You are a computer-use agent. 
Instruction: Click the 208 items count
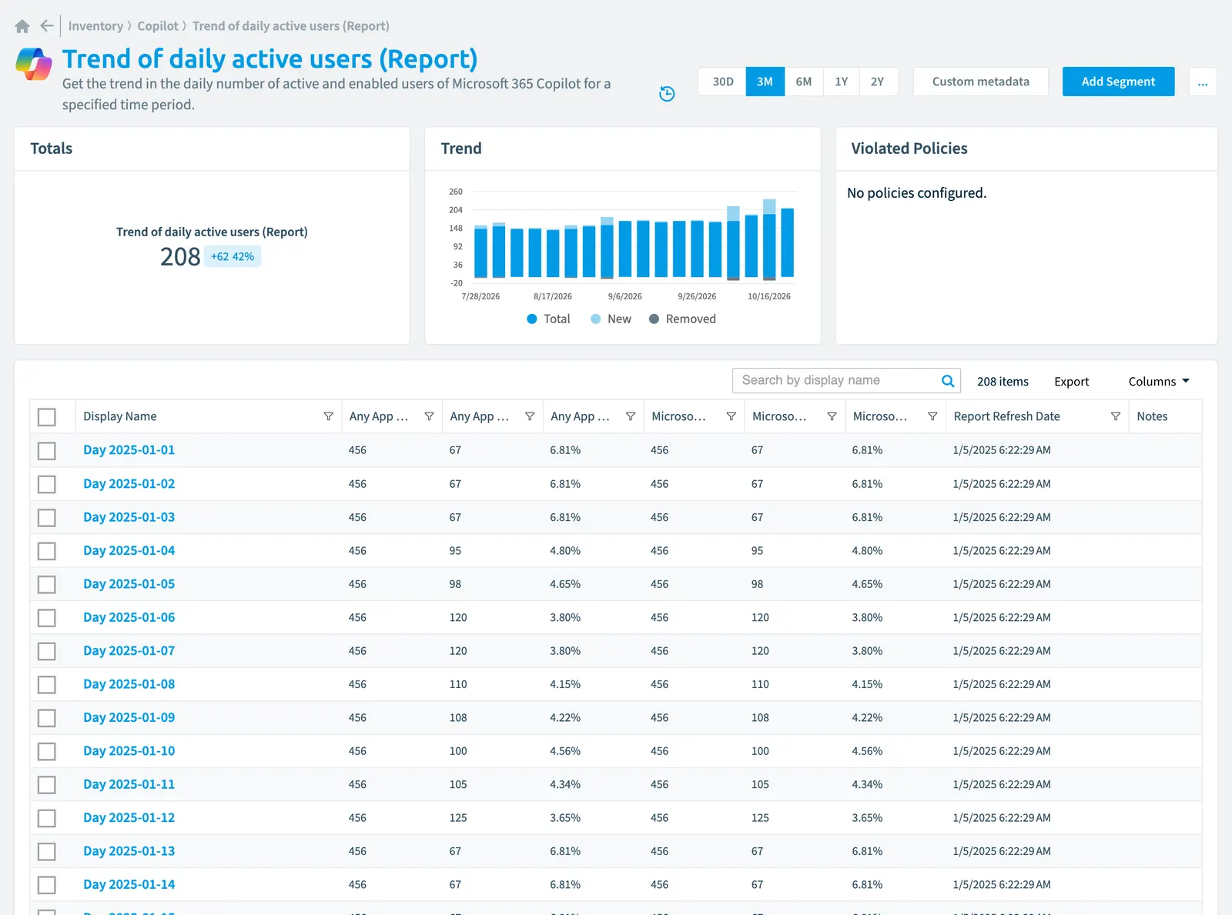click(1003, 382)
